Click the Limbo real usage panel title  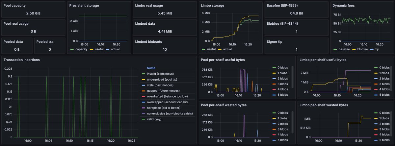pyautogui.click(x=149, y=6)
